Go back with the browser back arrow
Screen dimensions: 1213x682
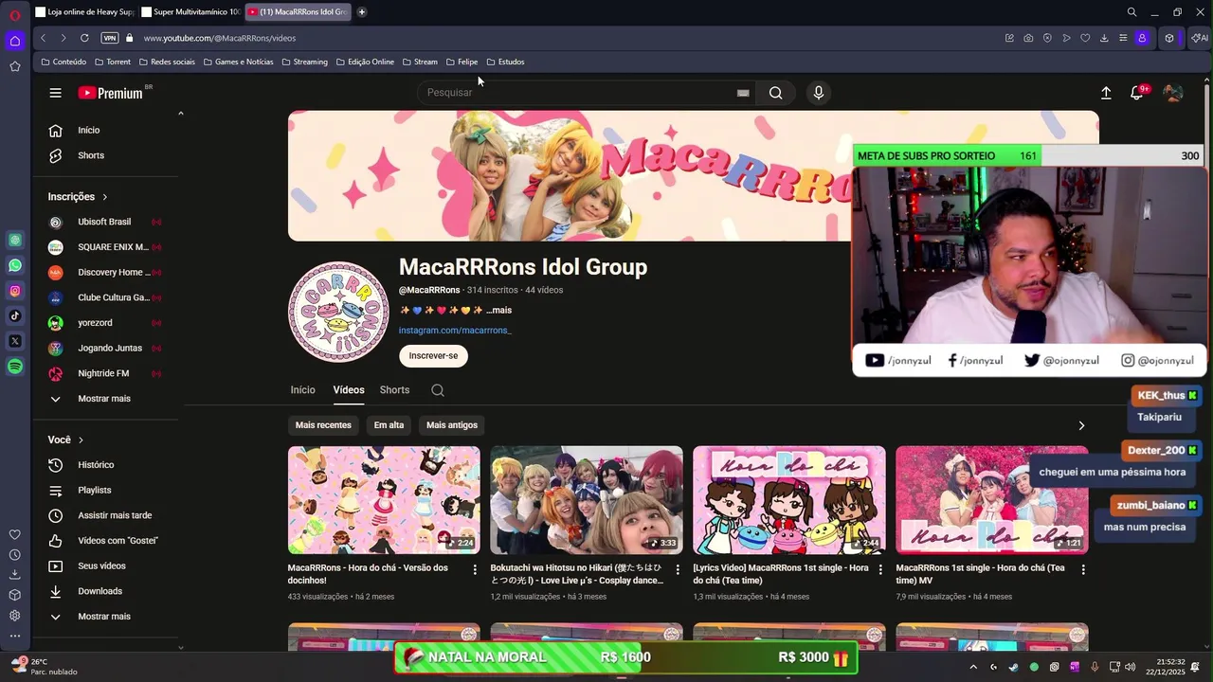43,38
